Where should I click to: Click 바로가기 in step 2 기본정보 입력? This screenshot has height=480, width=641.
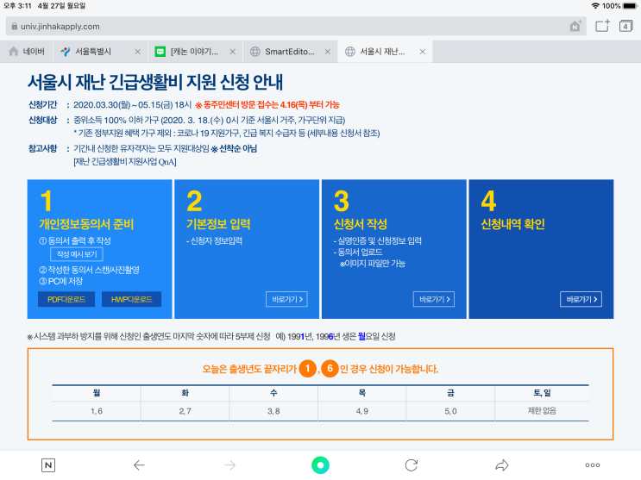286,299
